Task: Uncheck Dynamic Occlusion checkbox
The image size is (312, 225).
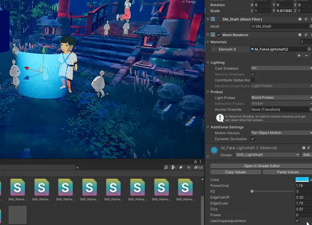Action: (253, 139)
